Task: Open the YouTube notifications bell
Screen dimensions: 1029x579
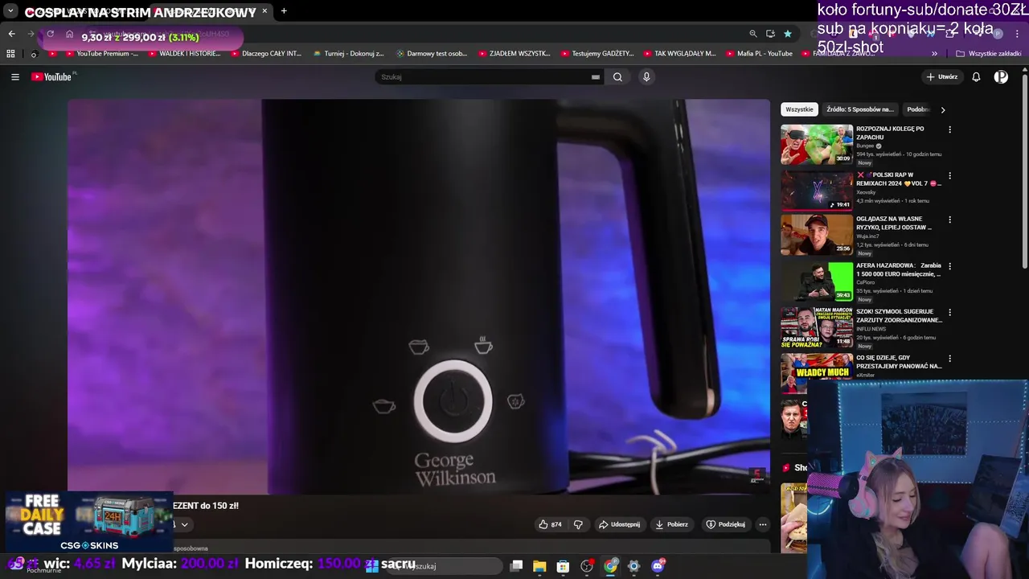Action: pos(976,77)
